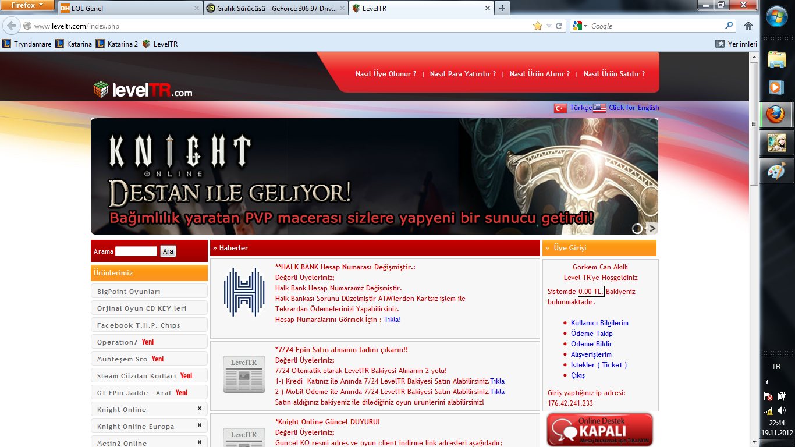Image resolution: width=795 pixels, height=447 pixels.
Task: Switch language via Turkish flag icon
Action: coord(560,108)
